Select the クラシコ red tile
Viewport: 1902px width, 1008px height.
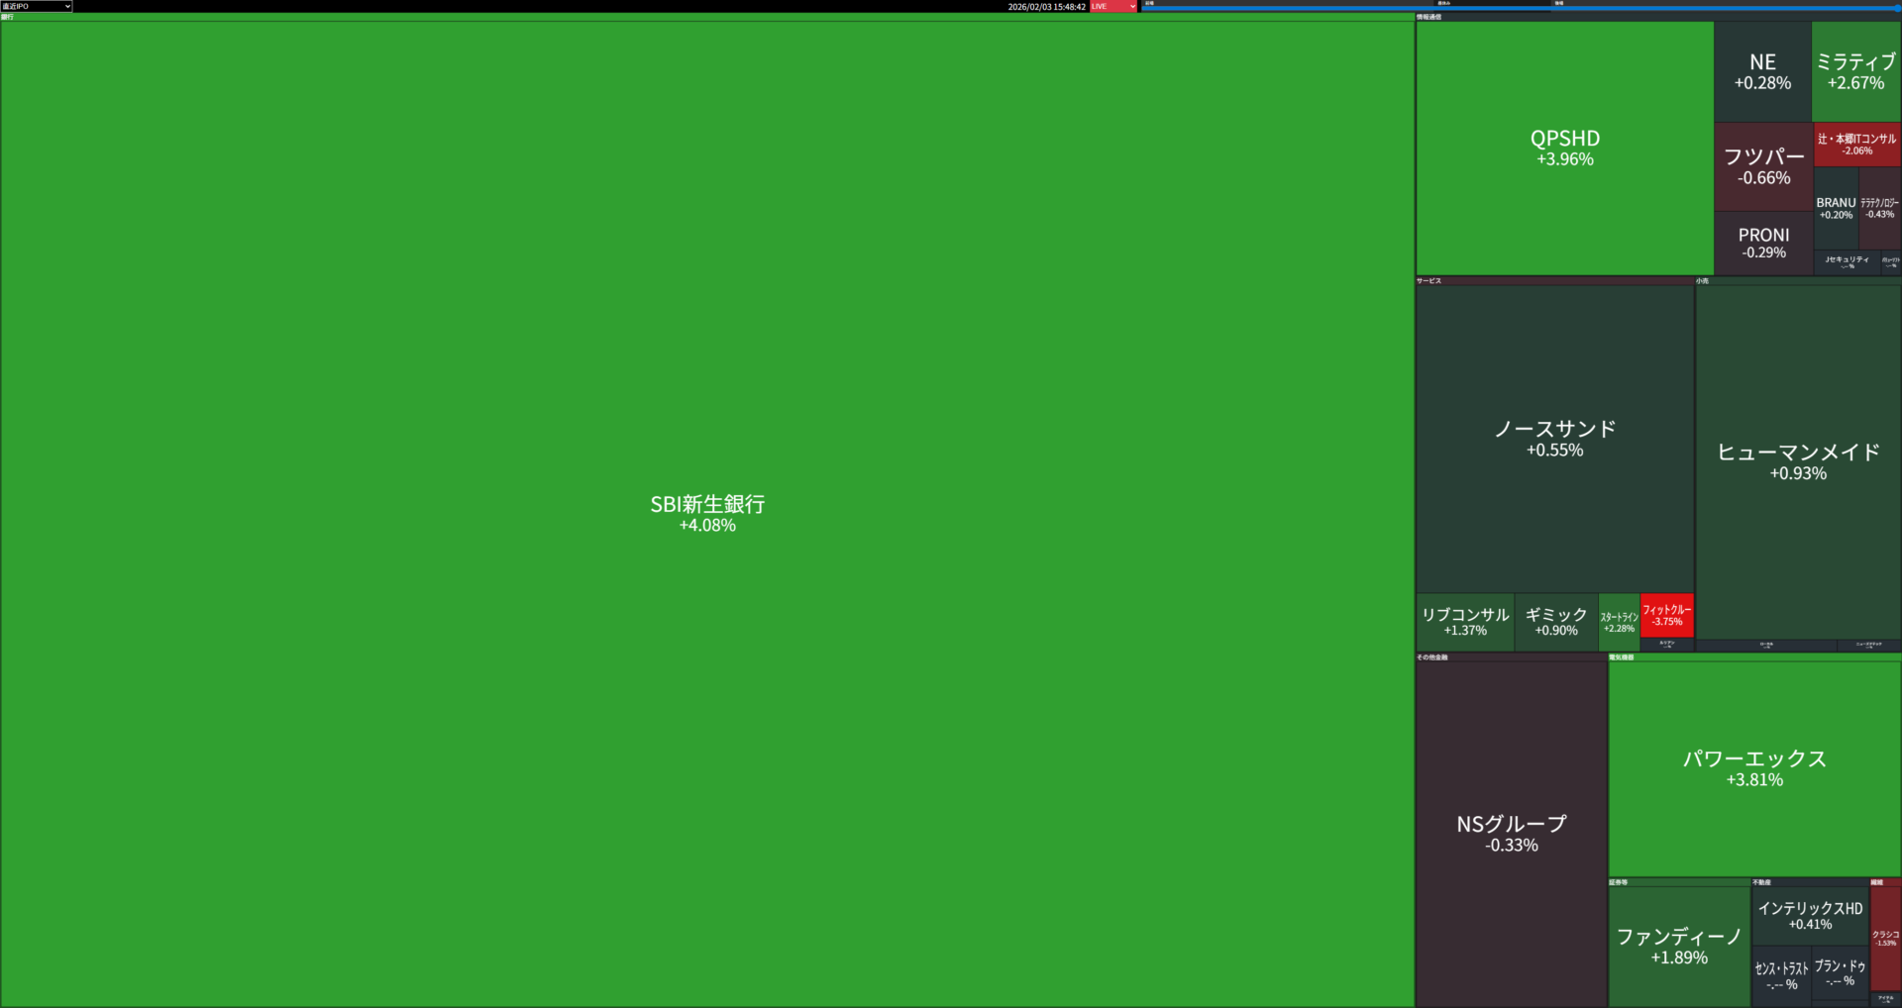[x=1885, y=938]
